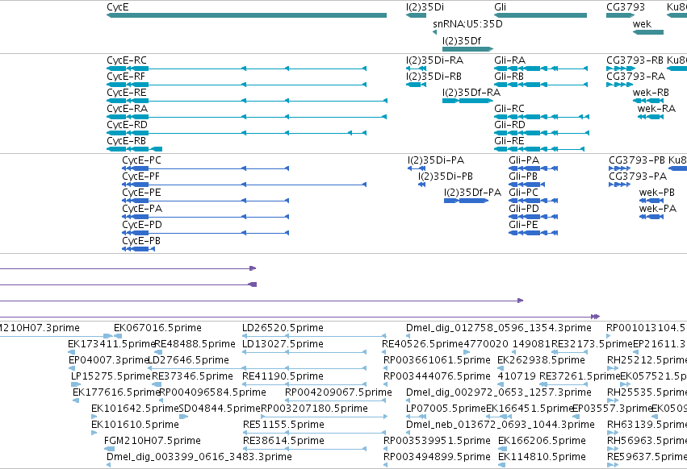Click the CycE-RD transcript label
Viewport: 687px width, 469px height.
(127, 125)
